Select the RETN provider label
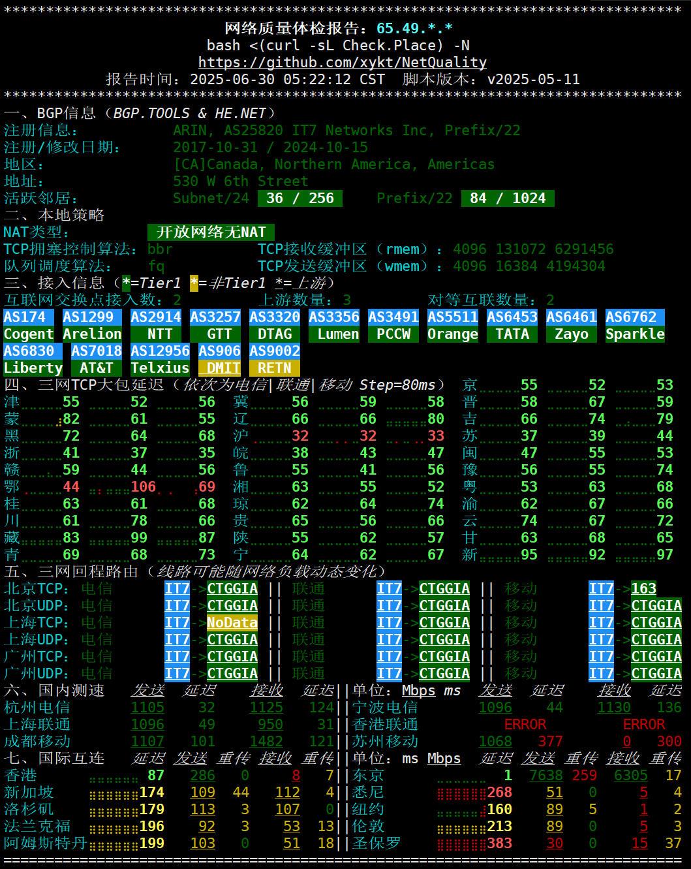The height and width of the screenshot is (869, 691). click(x=275, y=368)
